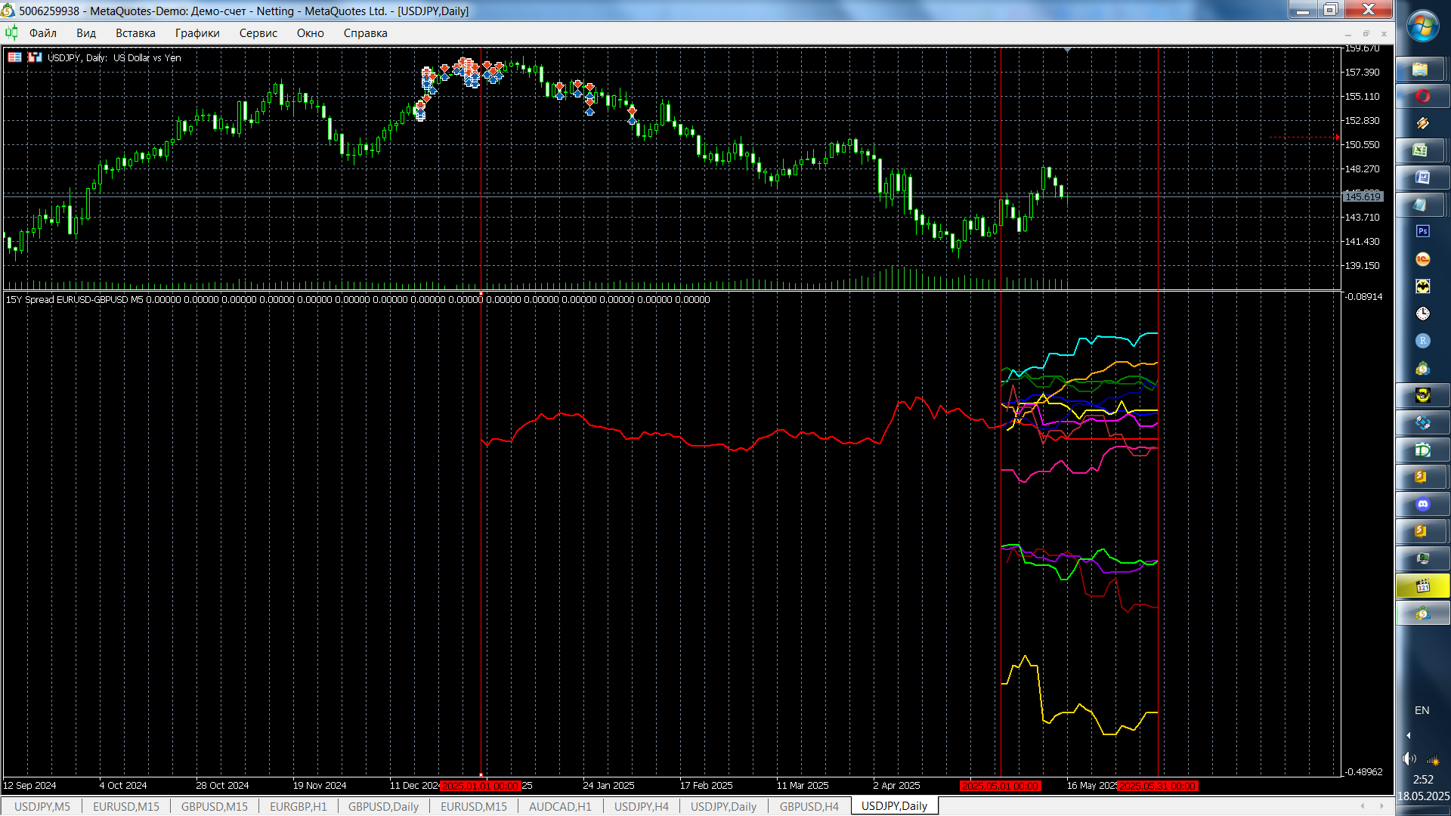Screen dimensions: 1451x816
Task: Click the system volume speaker icon
Action: point(1409,759)
